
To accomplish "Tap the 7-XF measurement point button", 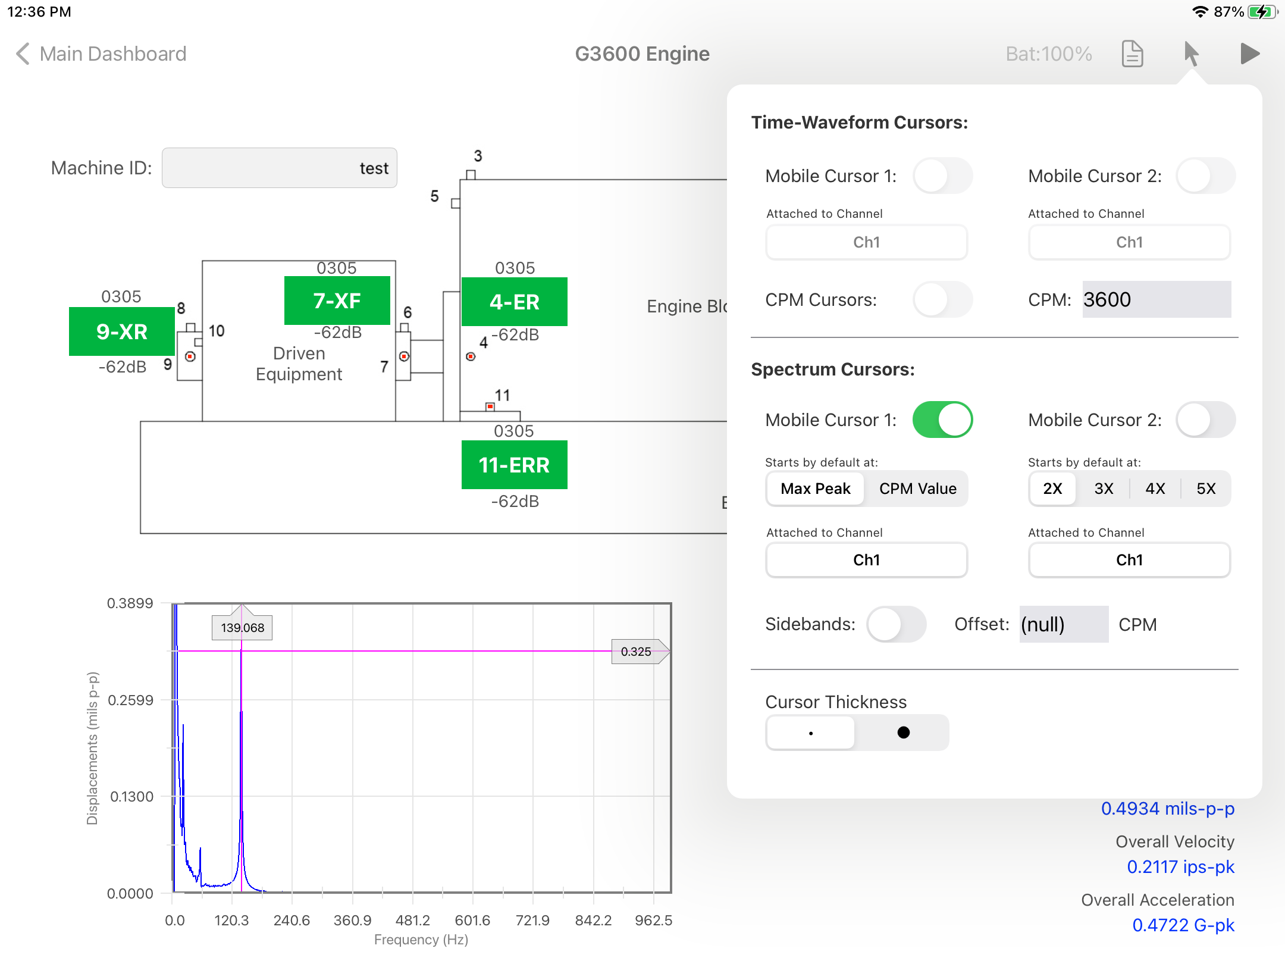I will (x=337, y=301).
